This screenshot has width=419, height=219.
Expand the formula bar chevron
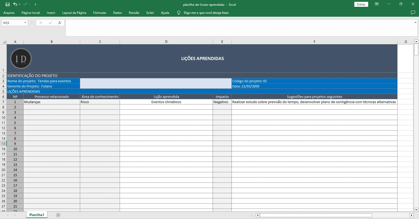coord(415,23)
